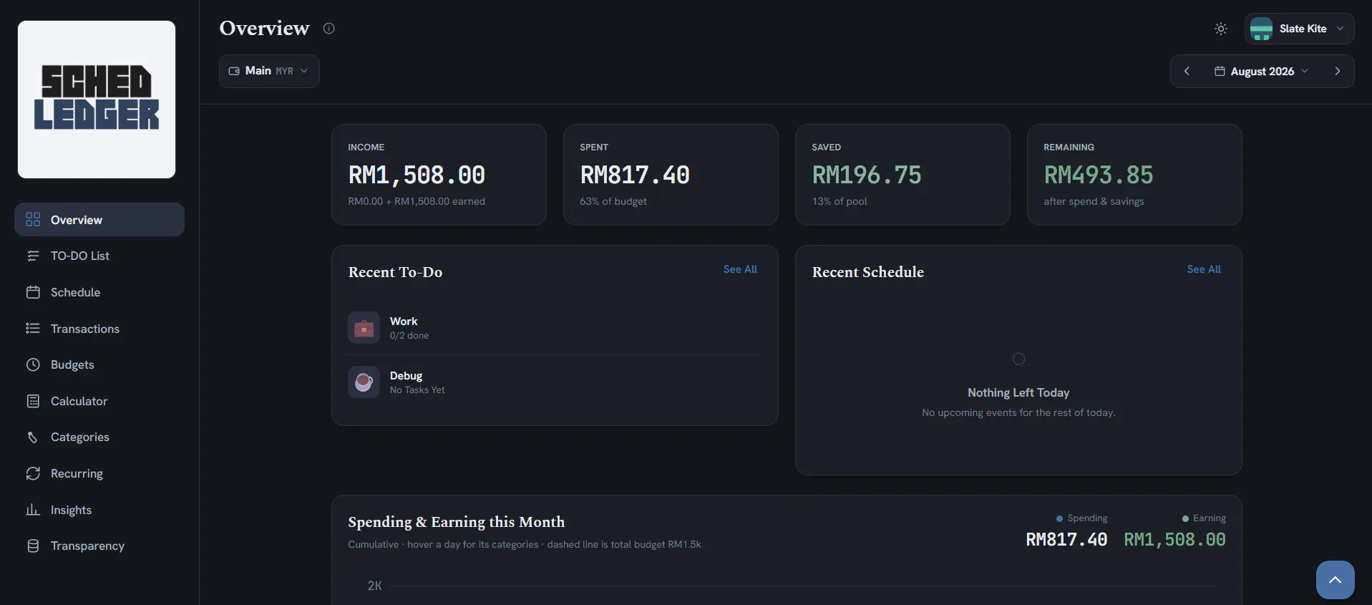Click the Nothing Left Today message
1372x605 pixels.
pyautogui.click(x=1018, y=392)
